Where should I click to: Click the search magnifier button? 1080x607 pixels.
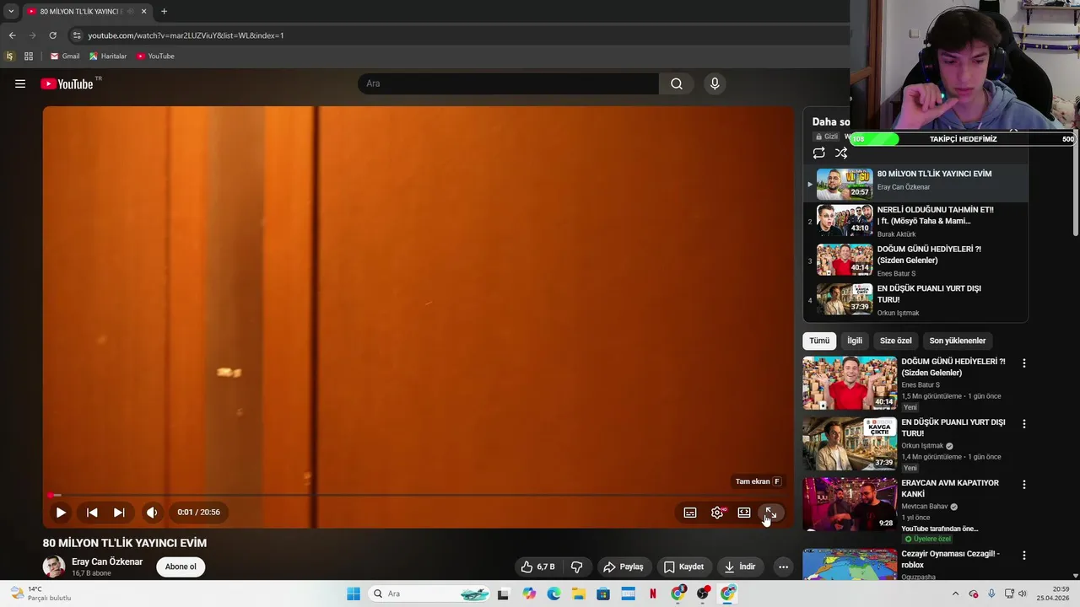point(677,83)
